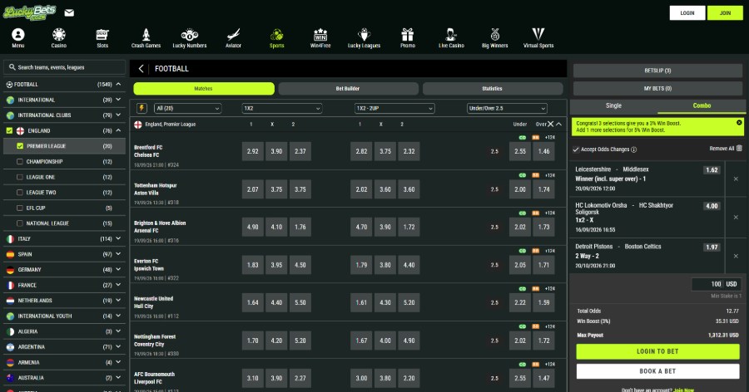This screenshot has width=749, height=392.
Task: Expand the International category
Action: tap(118, 100)
